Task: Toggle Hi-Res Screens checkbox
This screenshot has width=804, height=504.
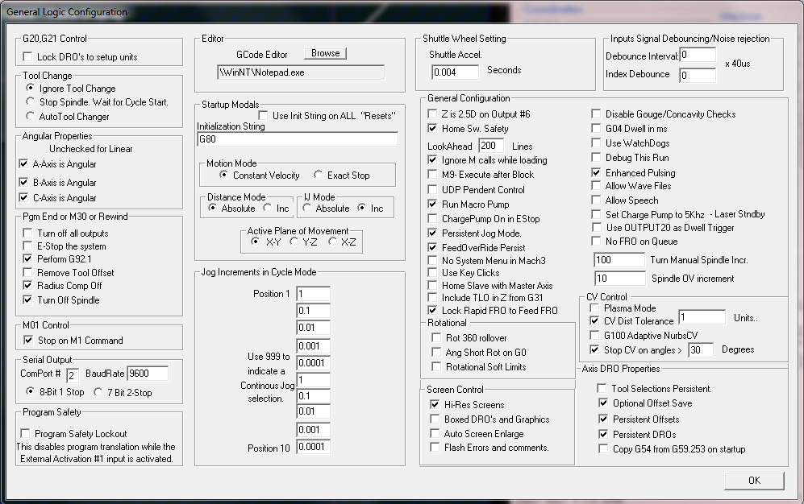Action: click(x=435, y=404)
